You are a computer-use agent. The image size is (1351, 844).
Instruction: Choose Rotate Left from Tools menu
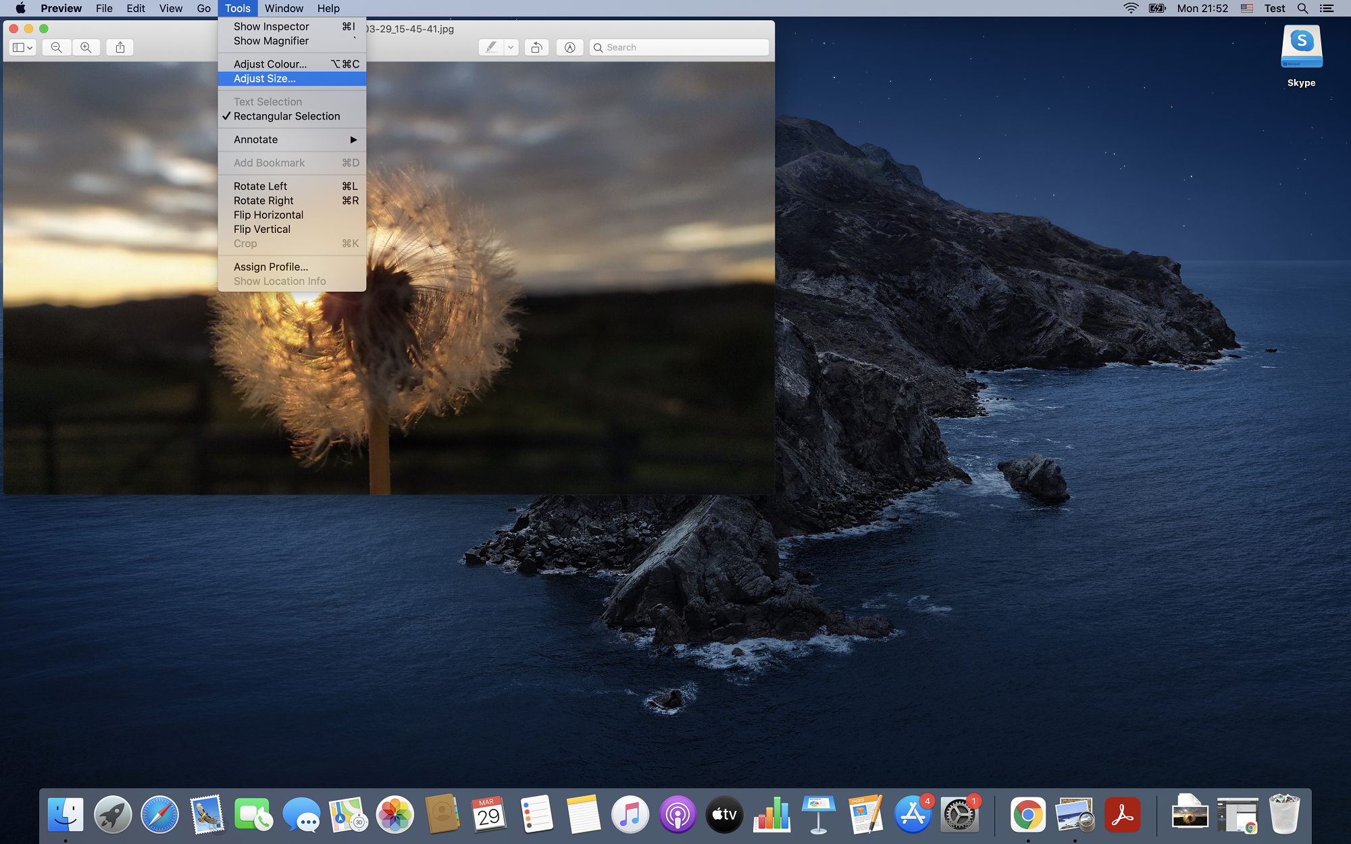pyautogui.click(x=260, y=186)
